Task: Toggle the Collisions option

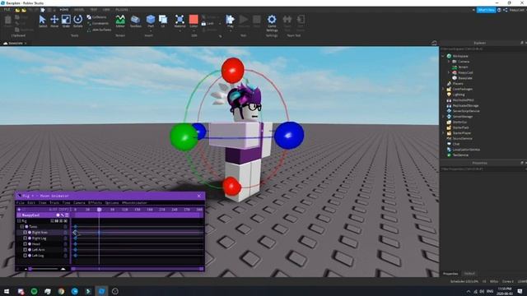Action: pyautogui.click(x=97, y=17)
